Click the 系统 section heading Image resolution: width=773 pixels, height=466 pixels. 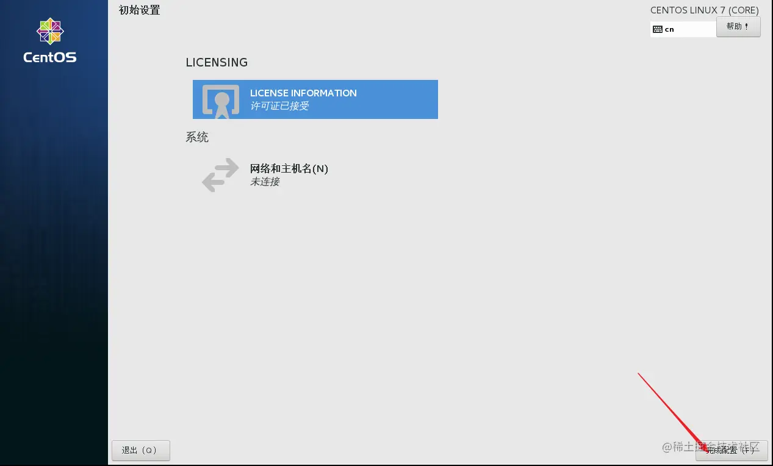click(x=196, y=137)
